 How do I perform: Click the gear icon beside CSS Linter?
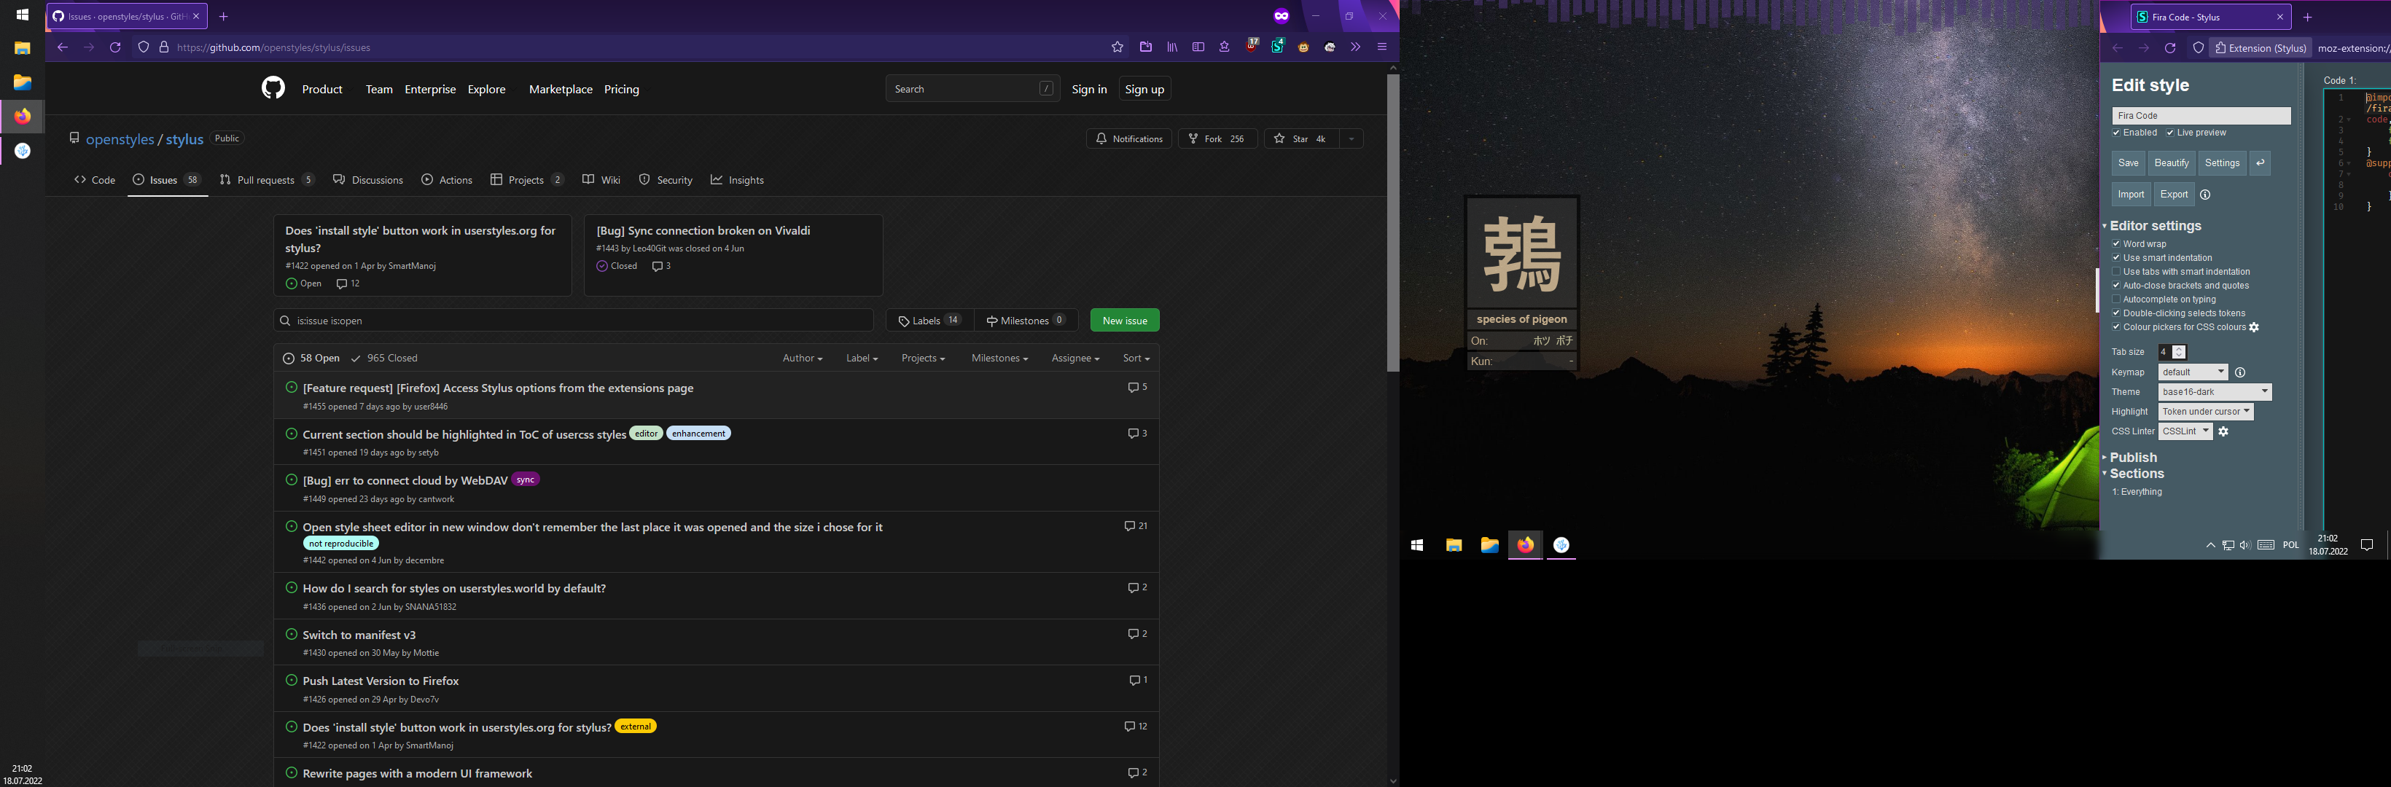pos(2223,431)
